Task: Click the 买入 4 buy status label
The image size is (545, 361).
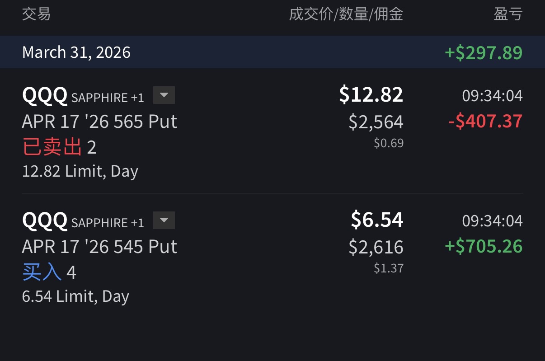Action: [x=49, y=272]
